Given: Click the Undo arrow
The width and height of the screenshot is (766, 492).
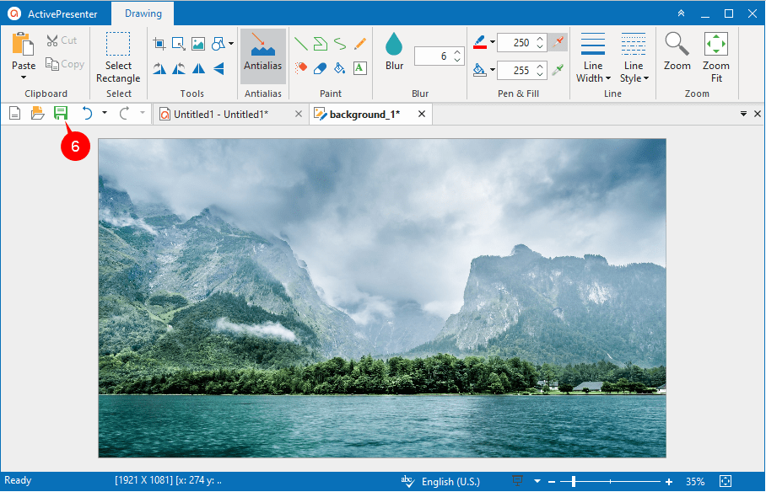Looking at the screenshot, I should click(87, 114).
